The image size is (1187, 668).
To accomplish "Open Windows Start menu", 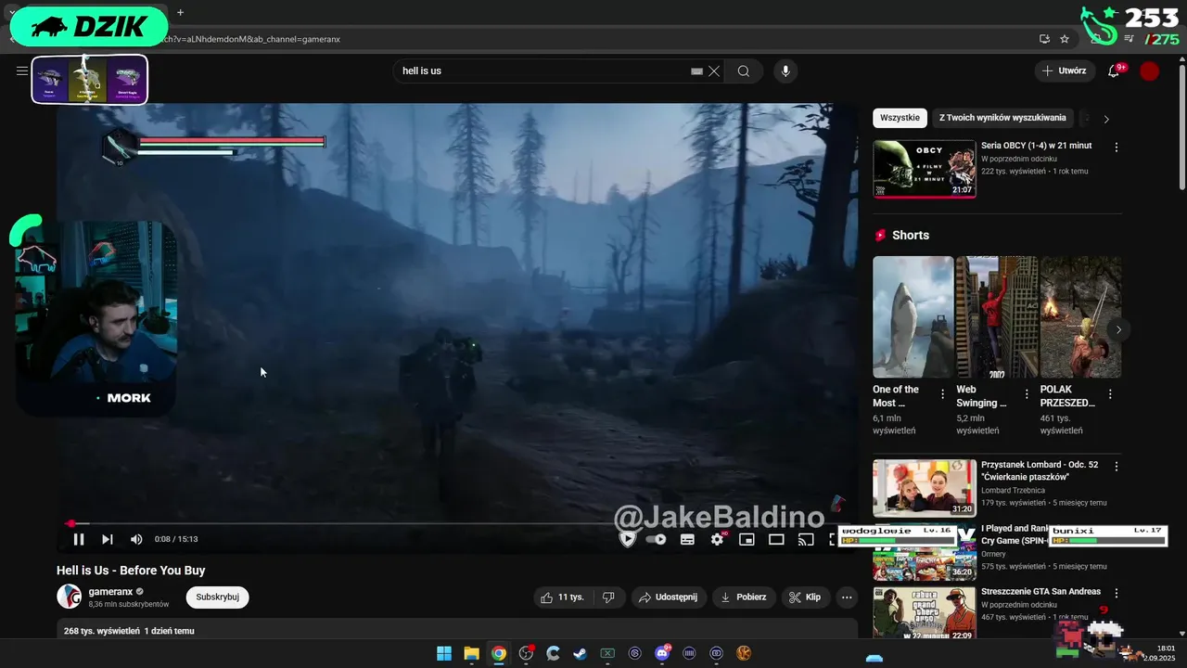I will pyautogui.click(x=444, y=653).
